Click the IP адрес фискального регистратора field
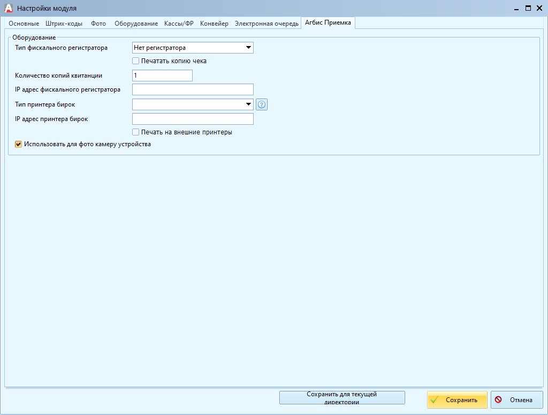The height and width of the screenshot is (415, 548). pyautogui.click(x=193, y=89)
